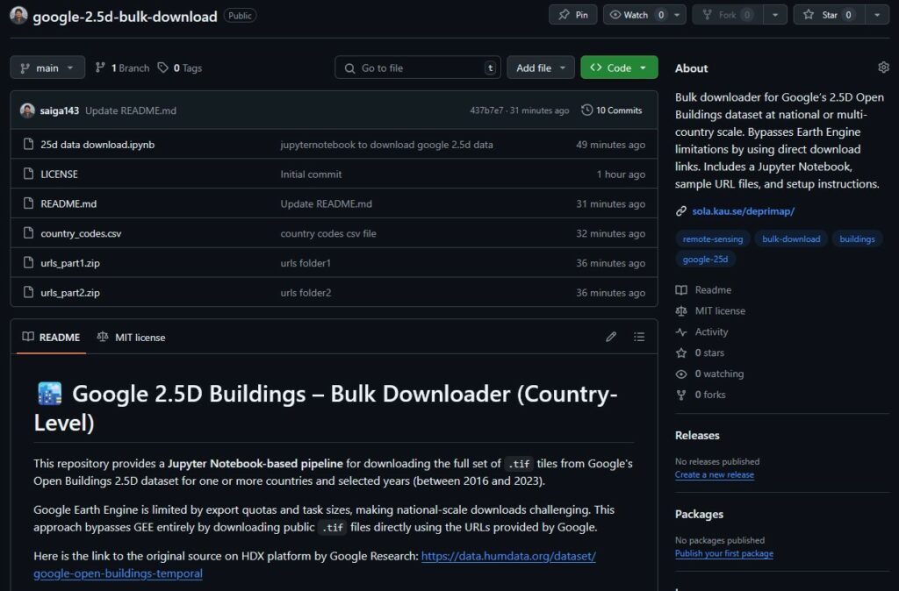
Task: Select the remote-sensing topic tag
Action: click(x=713, y=239)
